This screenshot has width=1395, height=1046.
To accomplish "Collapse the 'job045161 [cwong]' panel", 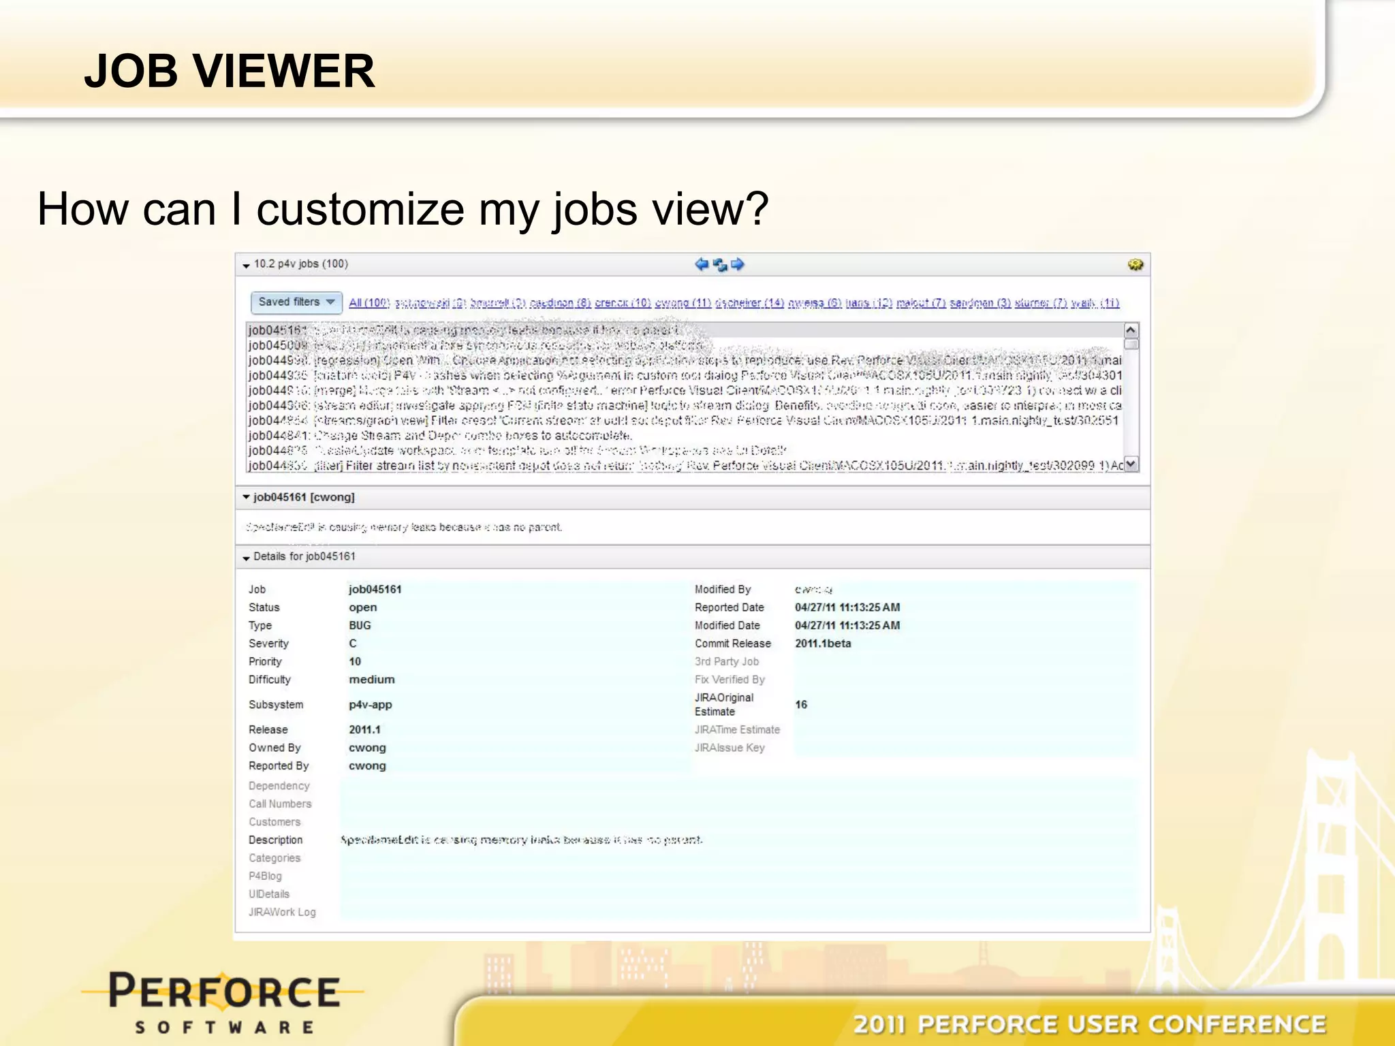I will point(246,497).
